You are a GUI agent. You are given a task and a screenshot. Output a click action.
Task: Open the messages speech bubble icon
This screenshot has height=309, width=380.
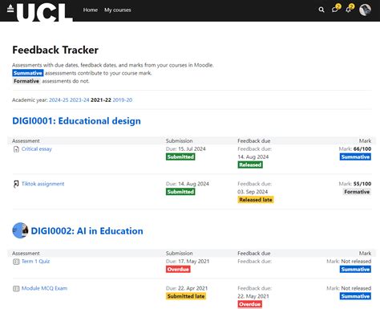coord(335,10)
